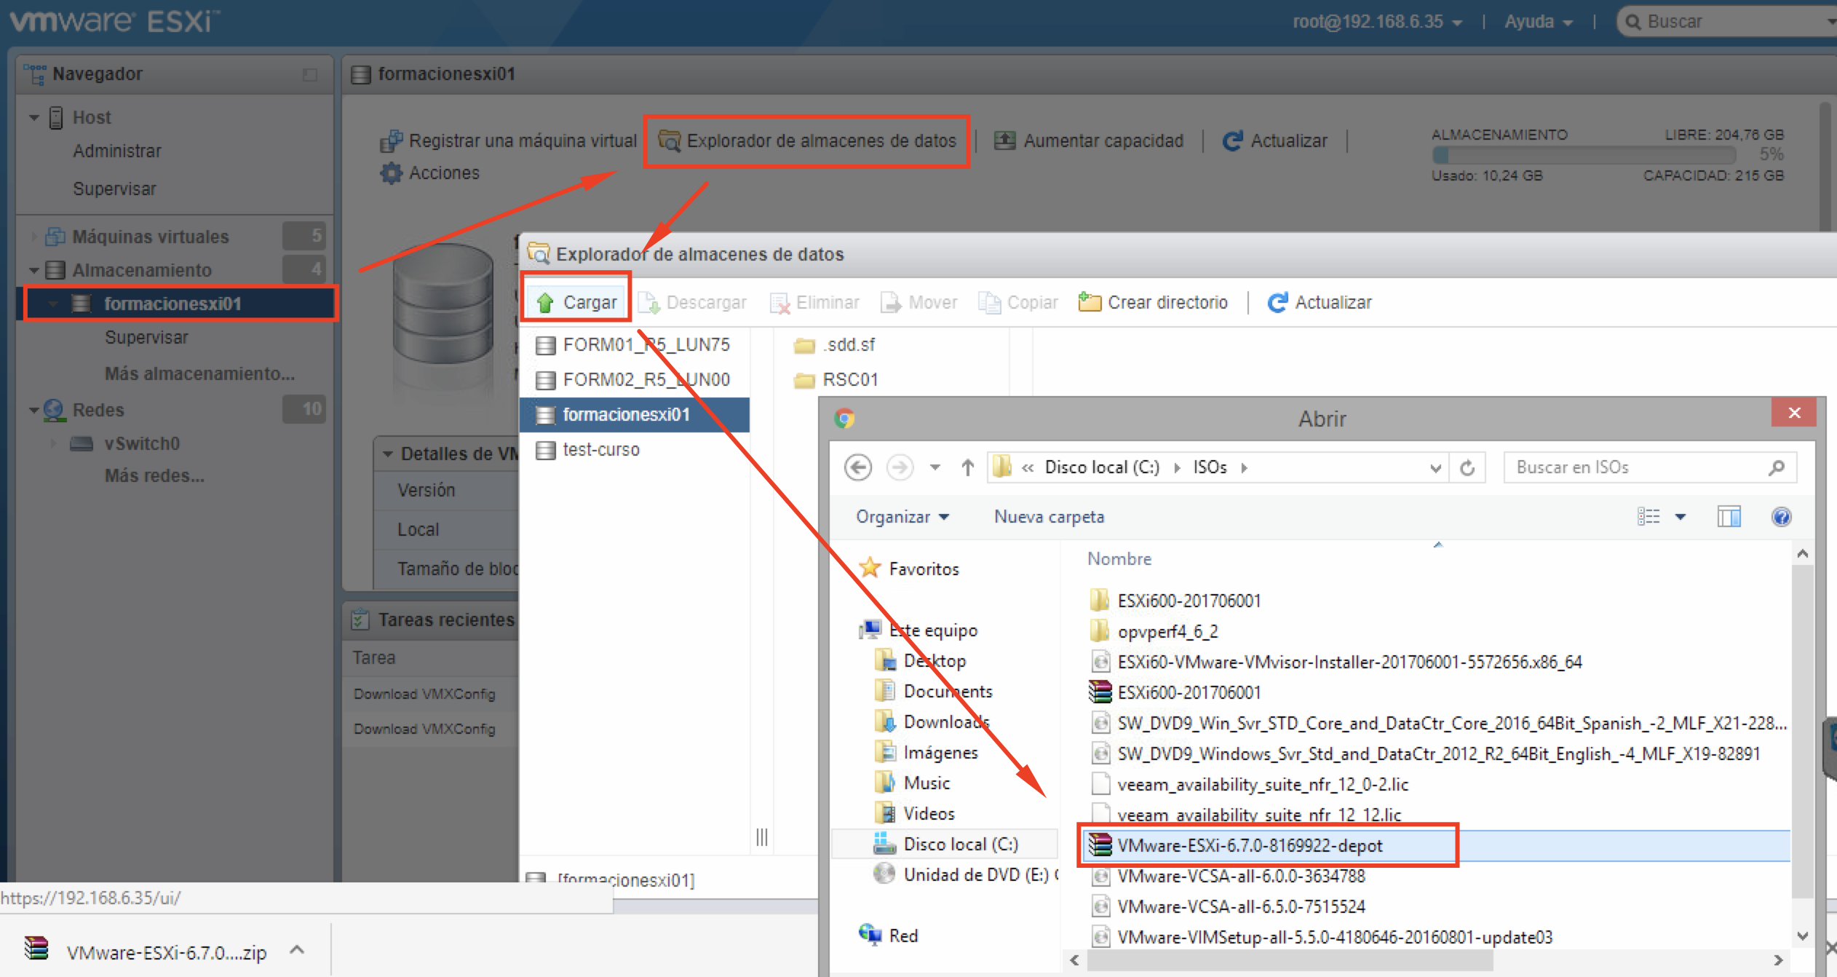Select Administrar under Host

pos(117,151)
